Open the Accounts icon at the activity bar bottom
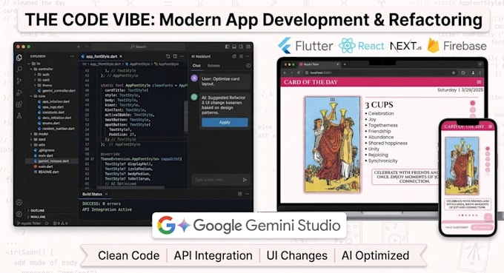This screenshot has height=273, width=504. click(x=19, y=202)
